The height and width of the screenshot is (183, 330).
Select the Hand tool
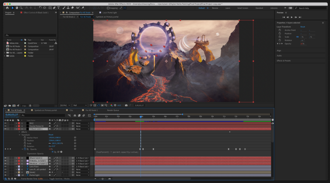pos(17,8)
